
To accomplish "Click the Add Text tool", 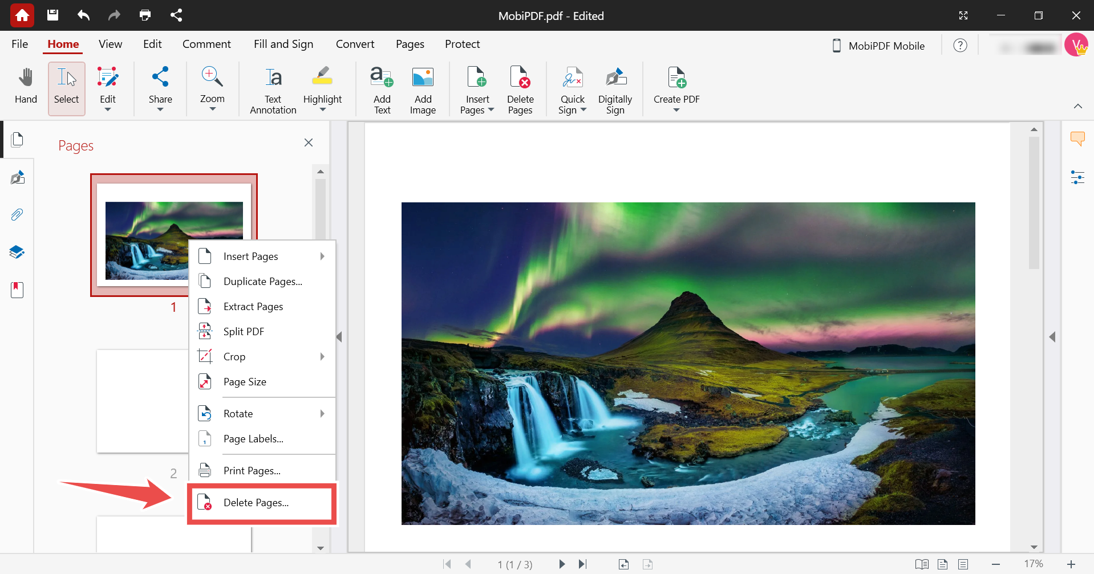I will 382,90.
